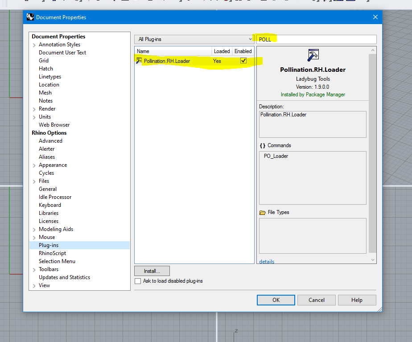The height and width of the screenshot is (342, 412).
Task: Click the Rhino Options tree heading
Action: [x=49, y=133]
